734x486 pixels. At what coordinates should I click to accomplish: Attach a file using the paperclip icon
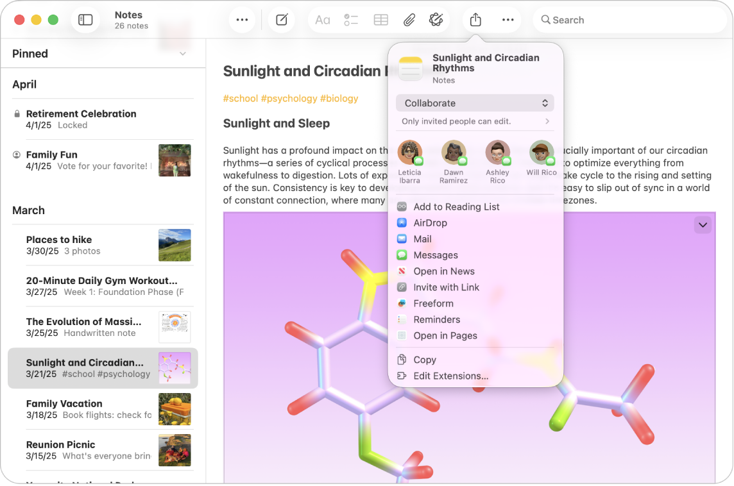click(409, 20)
